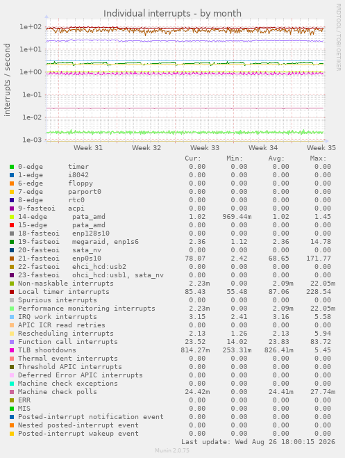Screen dimensions: 345x458
Task: Click the Machine check polls color swatch
Action: click(12, 392)
